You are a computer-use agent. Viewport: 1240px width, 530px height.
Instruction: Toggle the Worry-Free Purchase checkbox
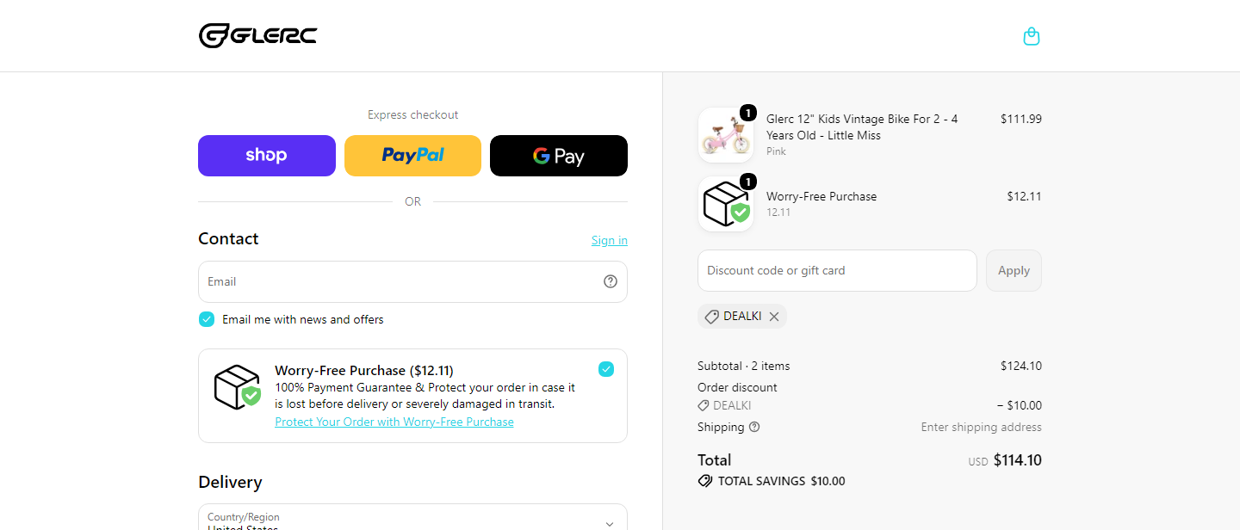click(606, 369)
